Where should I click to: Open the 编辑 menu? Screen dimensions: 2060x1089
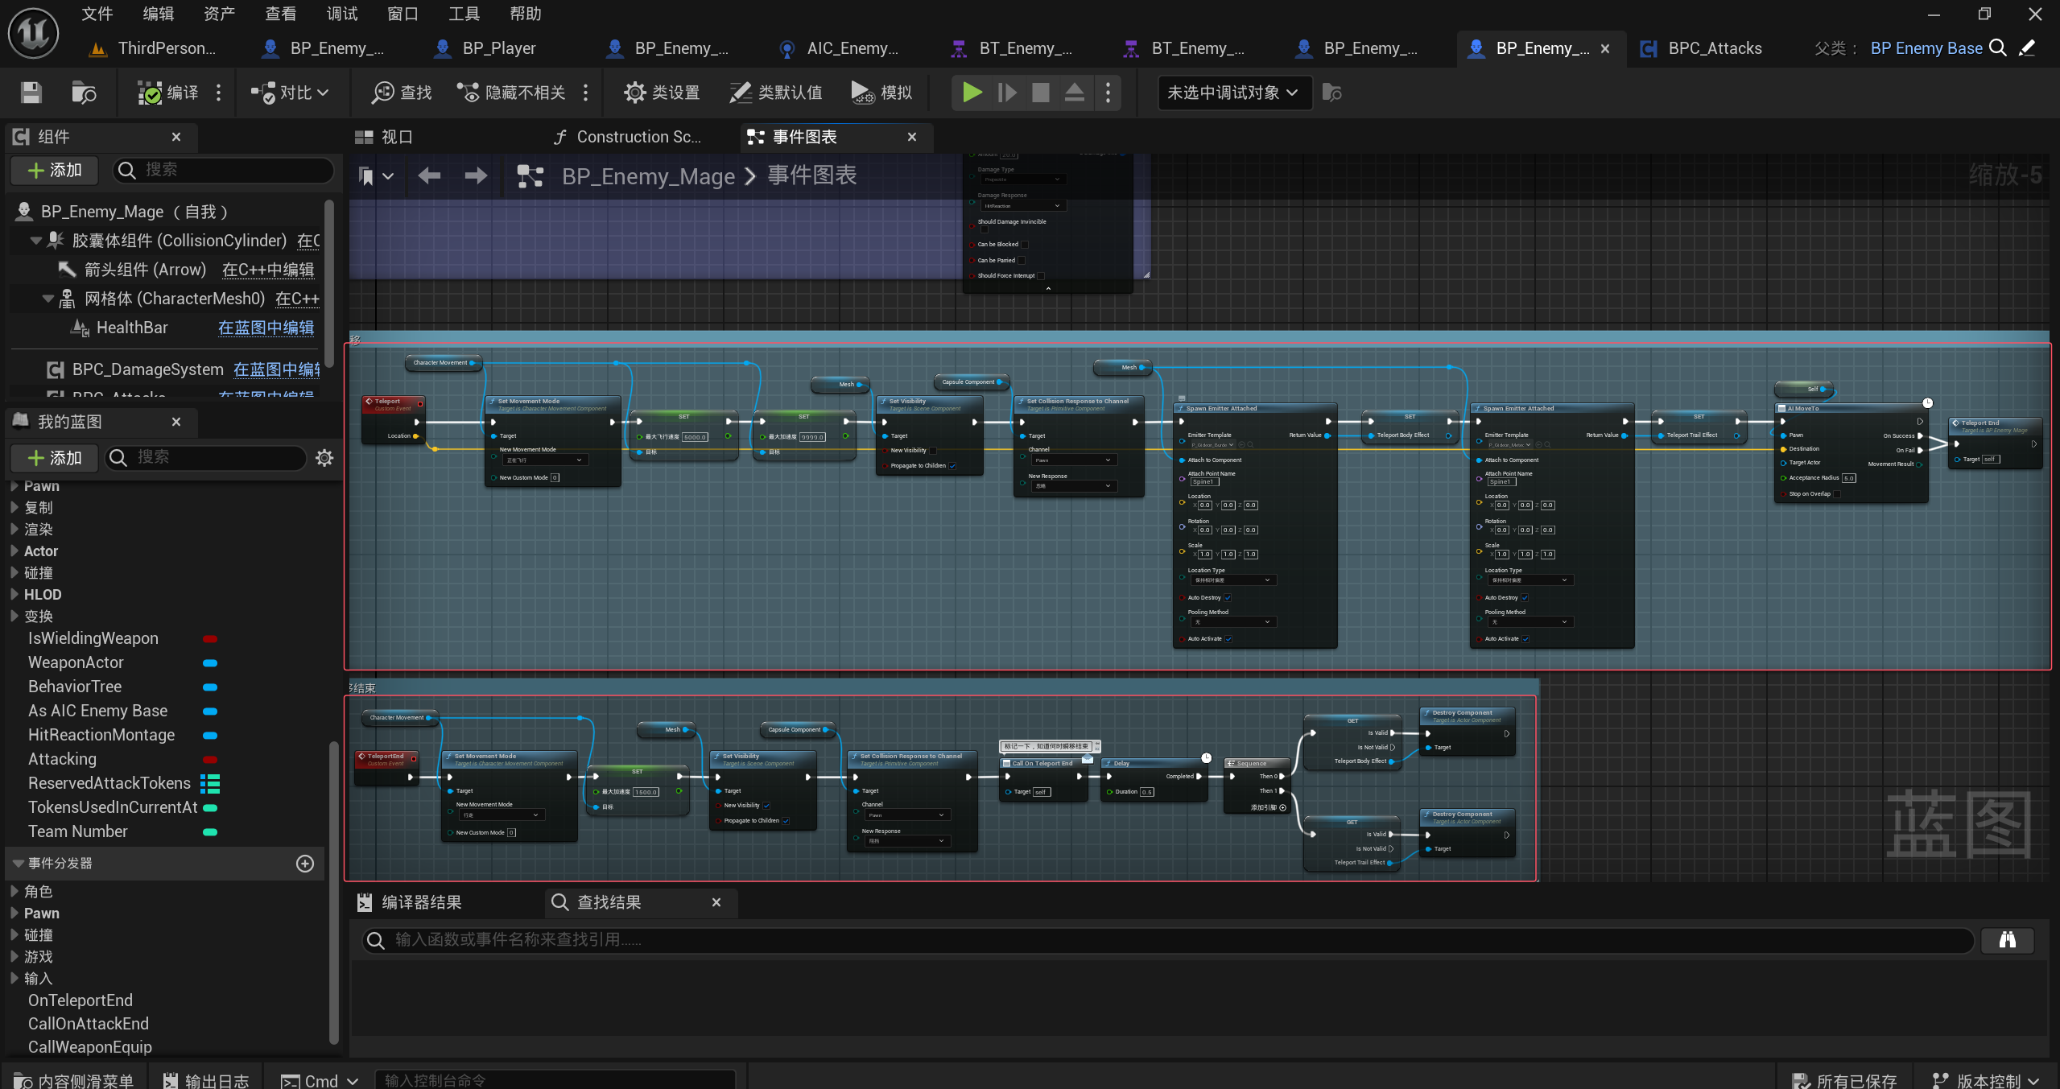click(x=159, y=14)
